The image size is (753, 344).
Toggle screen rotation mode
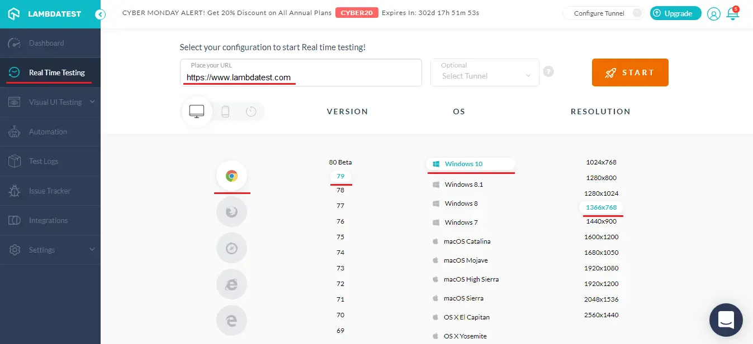coord(251,112)
